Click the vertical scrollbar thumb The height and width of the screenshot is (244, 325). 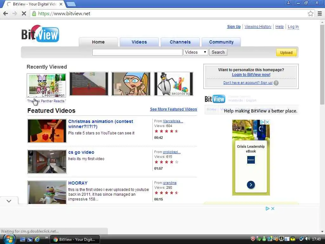[322, 65]
